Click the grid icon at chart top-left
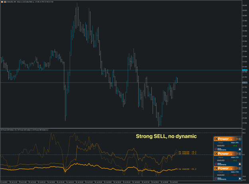 pyautogui.click(x=2, y=2)
